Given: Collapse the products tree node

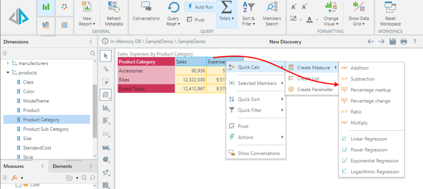Looking at the screenshot, I should [8, 73].
